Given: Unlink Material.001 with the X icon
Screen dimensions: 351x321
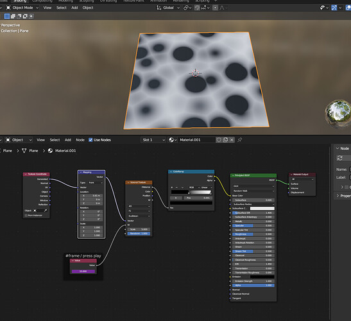Looking at the screenshot, I should pos(232,140).
